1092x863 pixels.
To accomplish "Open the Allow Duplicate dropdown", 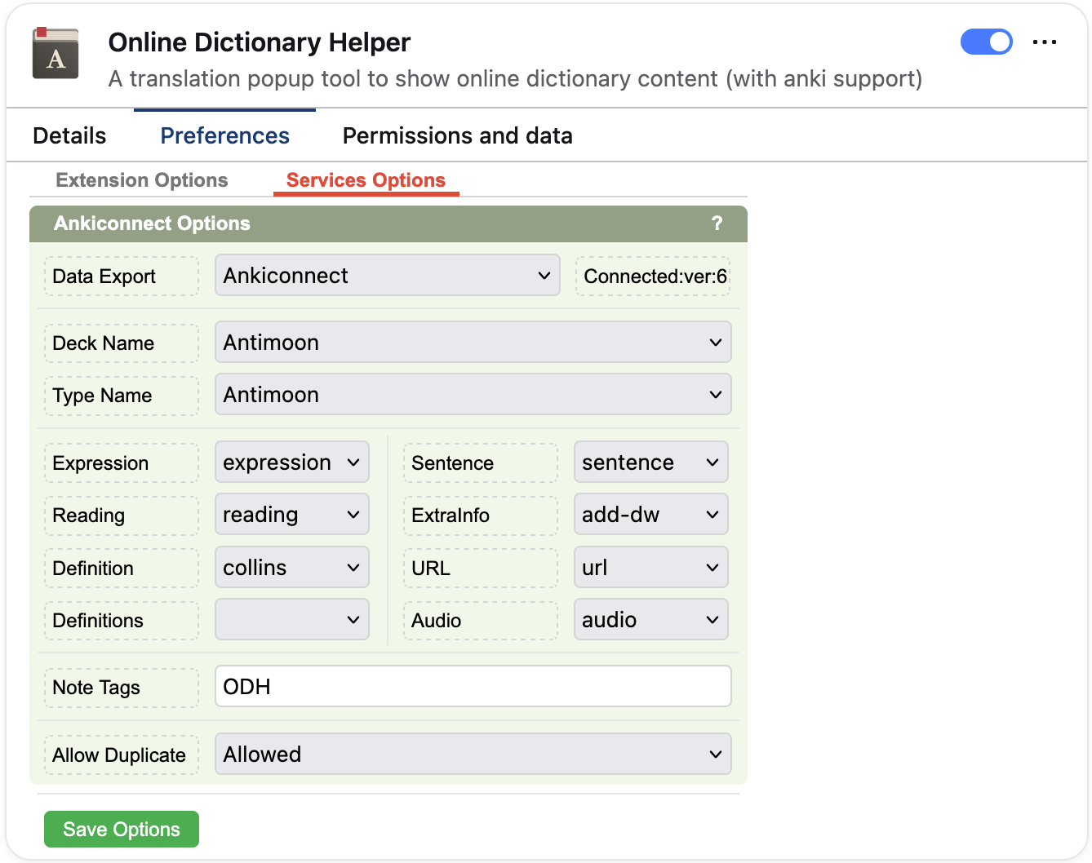I will pyautogui.click(x=473, y=754).
